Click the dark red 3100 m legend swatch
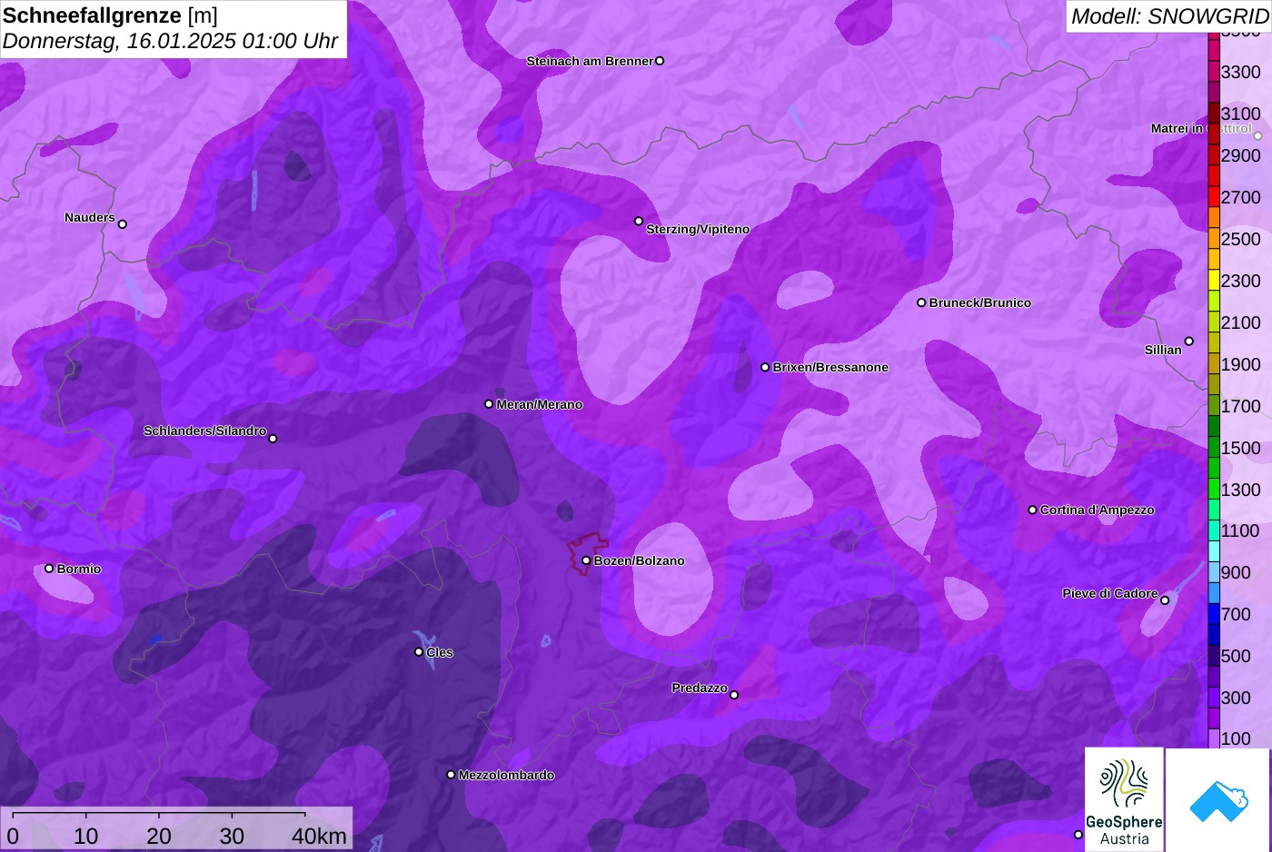This screenshot has width=1272, height=852. [1214, 114]
